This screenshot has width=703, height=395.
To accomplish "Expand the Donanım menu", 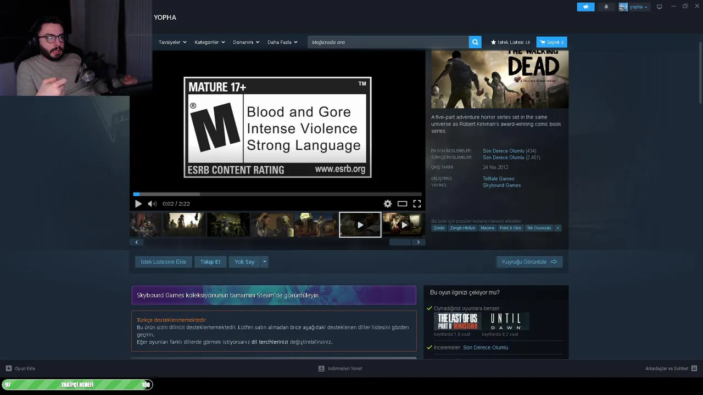I will coord(246,42).
